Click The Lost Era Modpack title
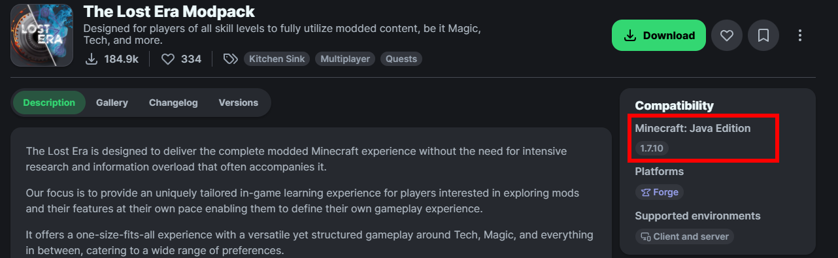Viewport: 838px width, 258px height. (x=169, y=11)
